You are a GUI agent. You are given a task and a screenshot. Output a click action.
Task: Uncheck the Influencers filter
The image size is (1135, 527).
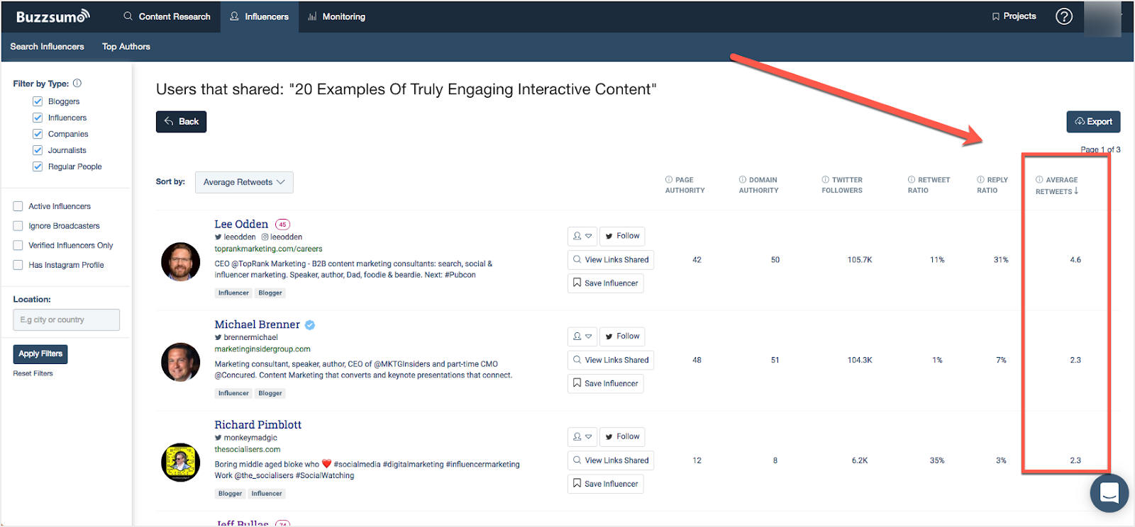pos(38,118)
